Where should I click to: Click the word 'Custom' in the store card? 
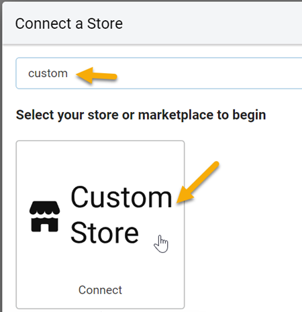pyautogui.click(x=121, y=197)
